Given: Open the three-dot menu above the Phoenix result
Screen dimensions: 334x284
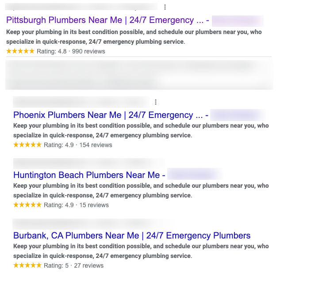Looking at the screenshot, I should tap(156, 102).
